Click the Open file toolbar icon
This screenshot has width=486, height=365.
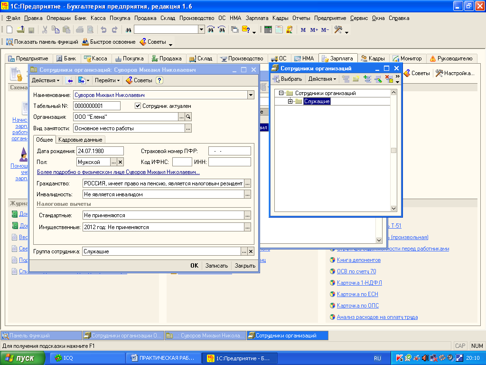(20, 30)
